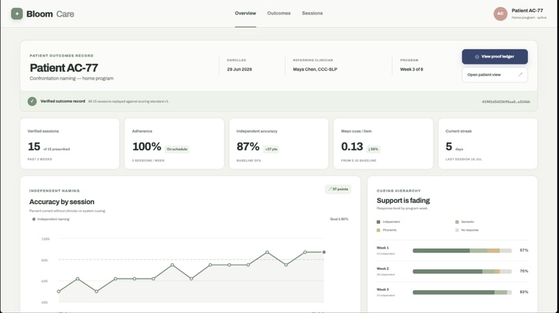Click the record hash 41901d5423695aa0
The width and height of the screenshot is (559, 313).
point(506,102)
